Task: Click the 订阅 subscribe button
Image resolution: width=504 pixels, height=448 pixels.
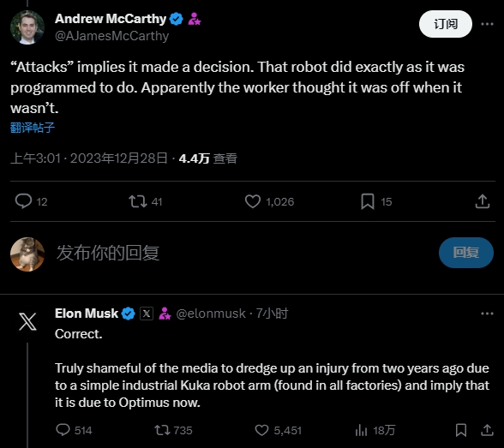Action: point(446,24)
